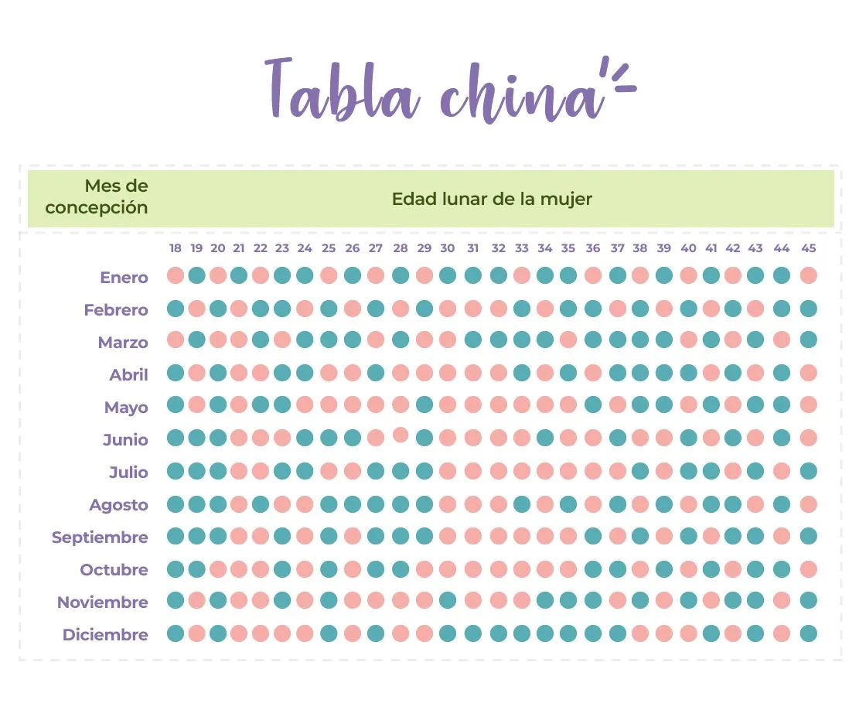The image size is (866, 710).
Task: Click the Edad lunar de la mujer header
Action: [492, 199]
